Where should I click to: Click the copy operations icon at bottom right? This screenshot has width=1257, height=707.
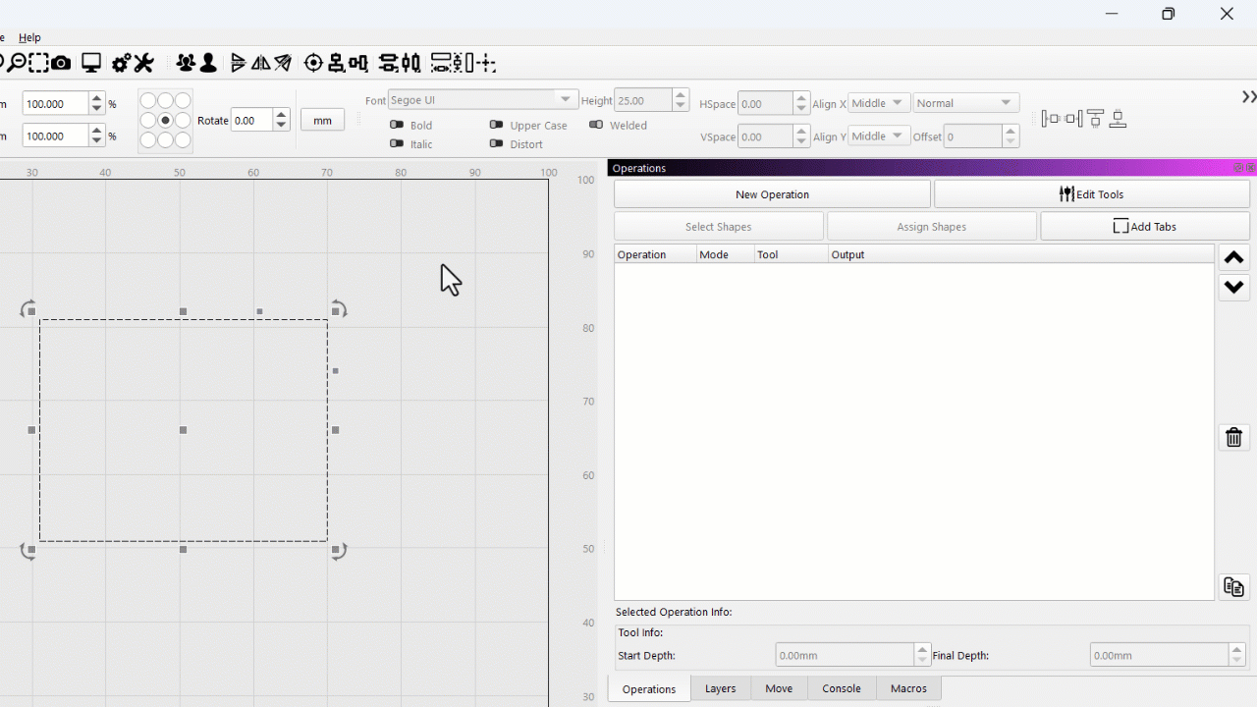pyautogui.click(x=1234, y=587)
